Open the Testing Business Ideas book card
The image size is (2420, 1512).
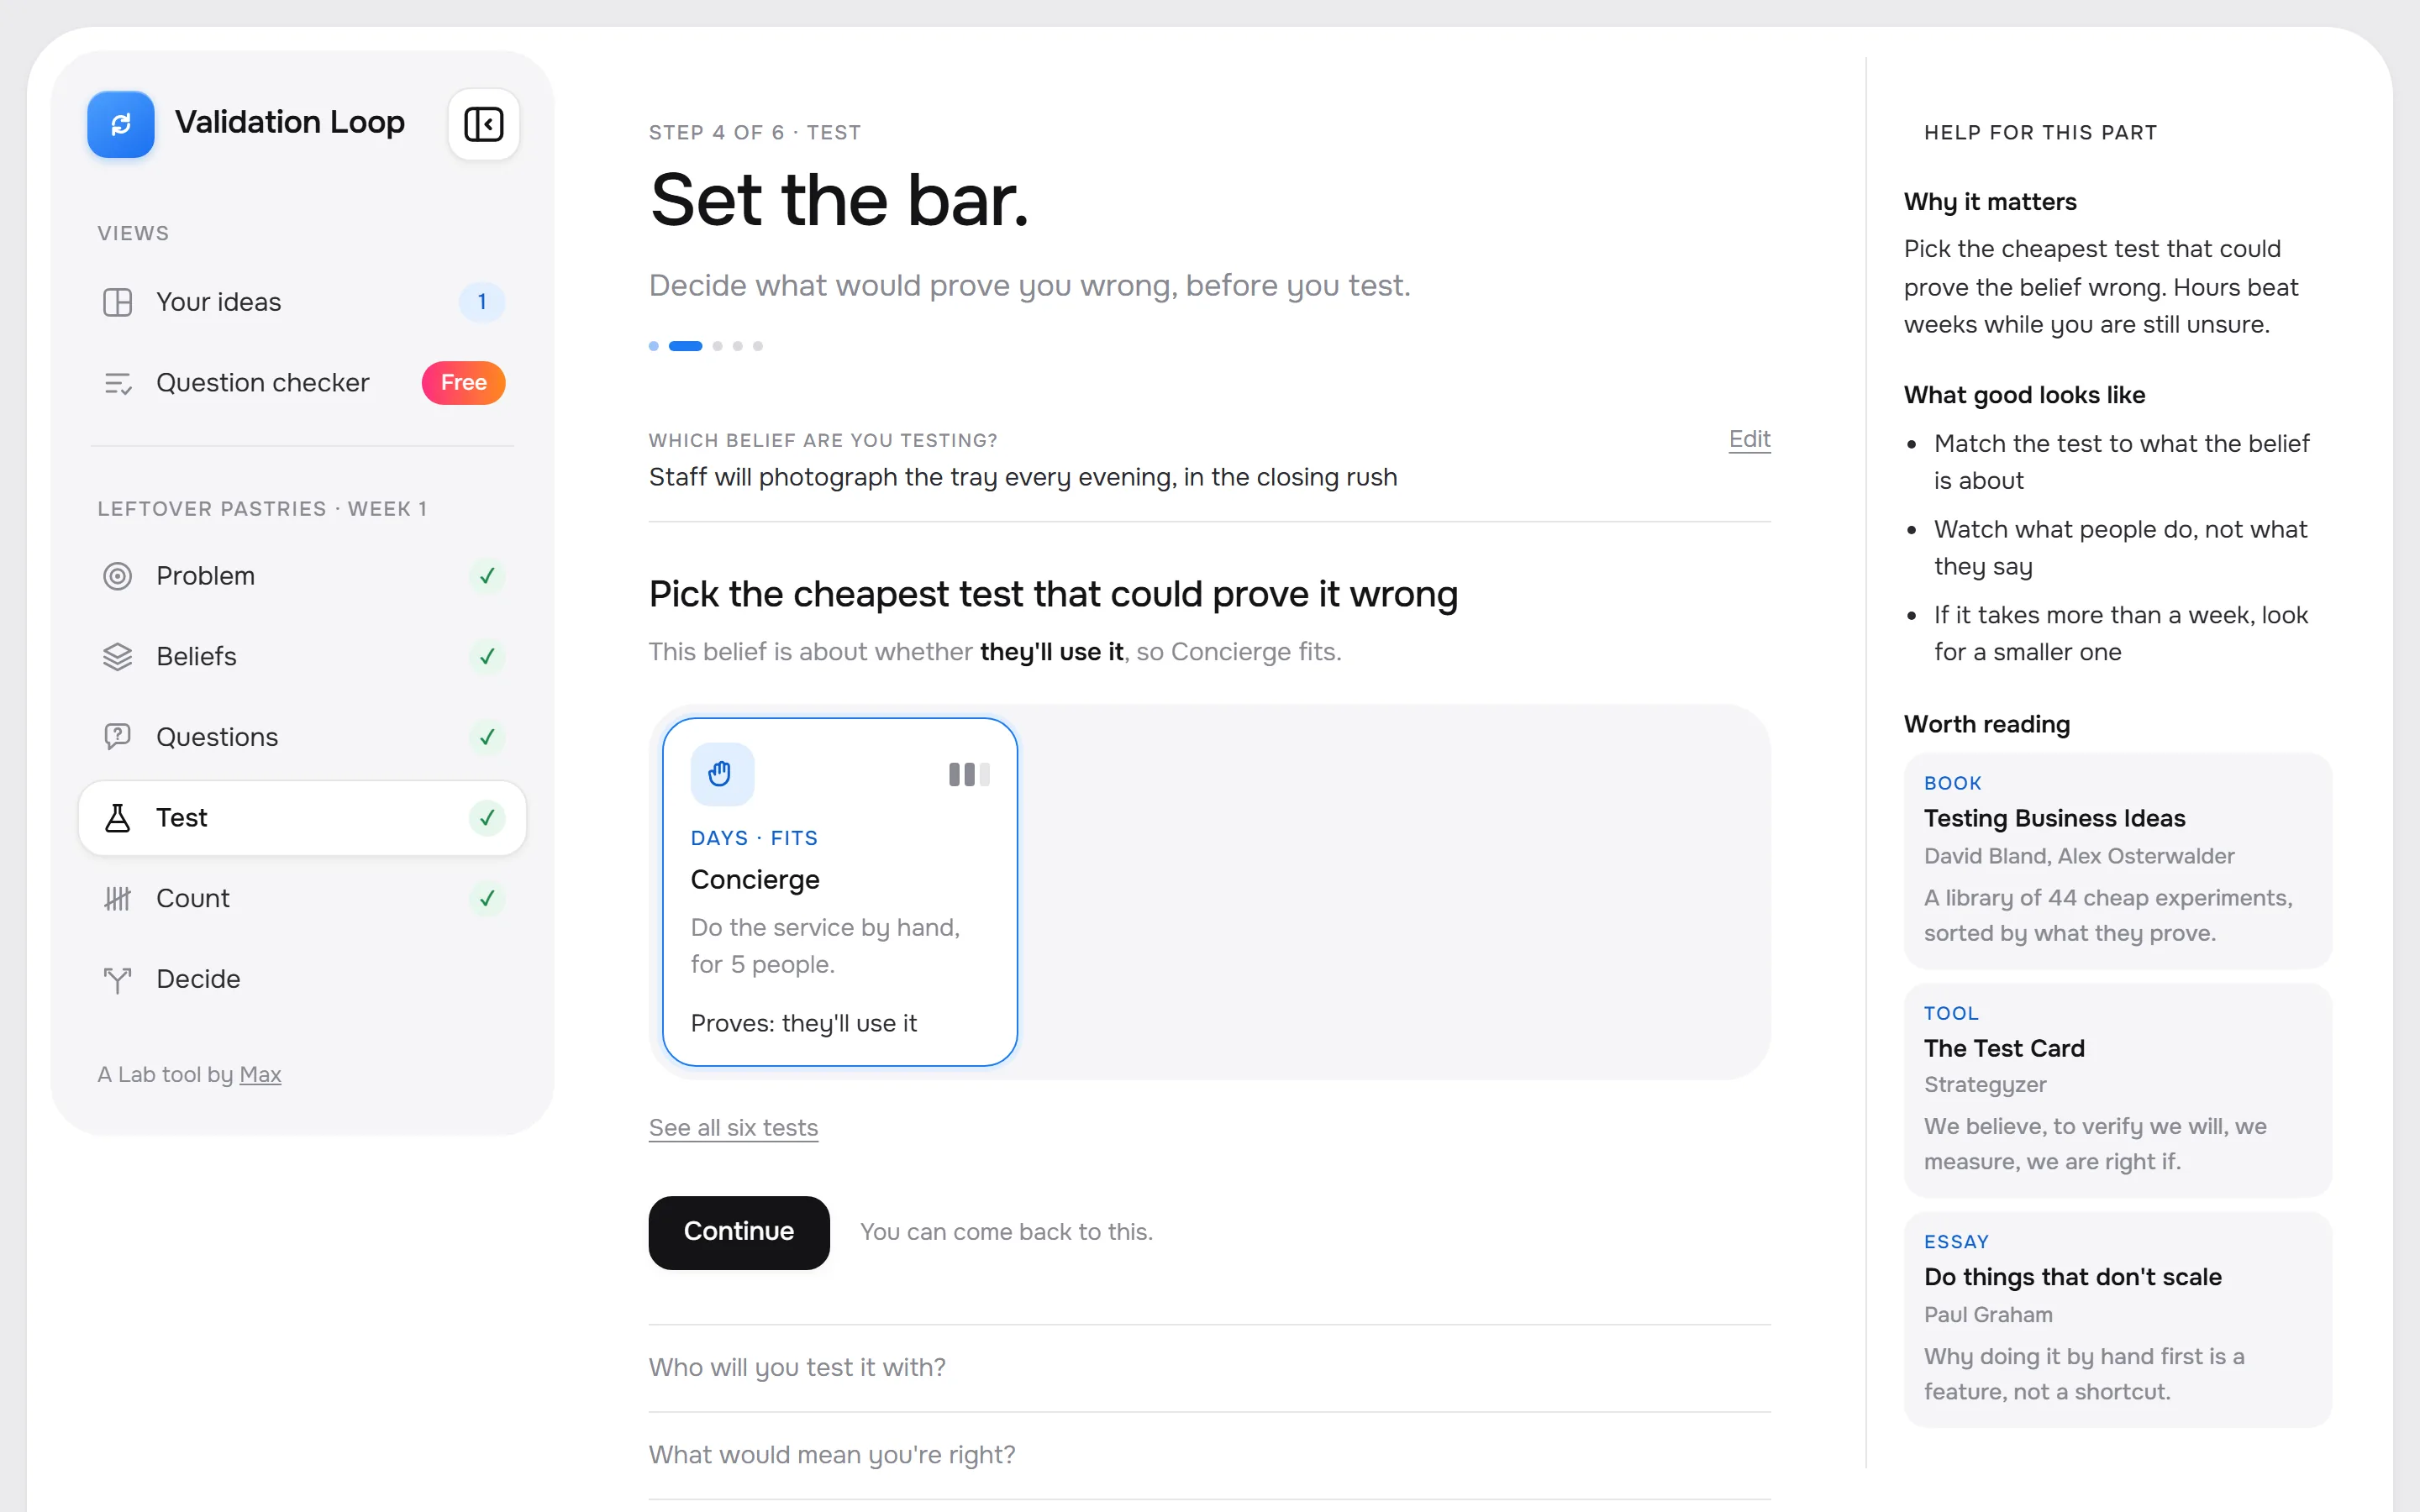(2117, 860)
